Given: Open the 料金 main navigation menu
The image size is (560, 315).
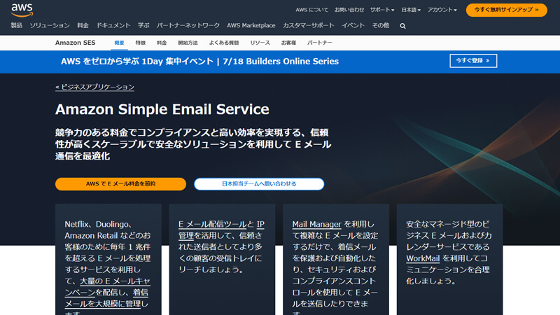Looking at the screenshot, I should click(x=83, y=25).
